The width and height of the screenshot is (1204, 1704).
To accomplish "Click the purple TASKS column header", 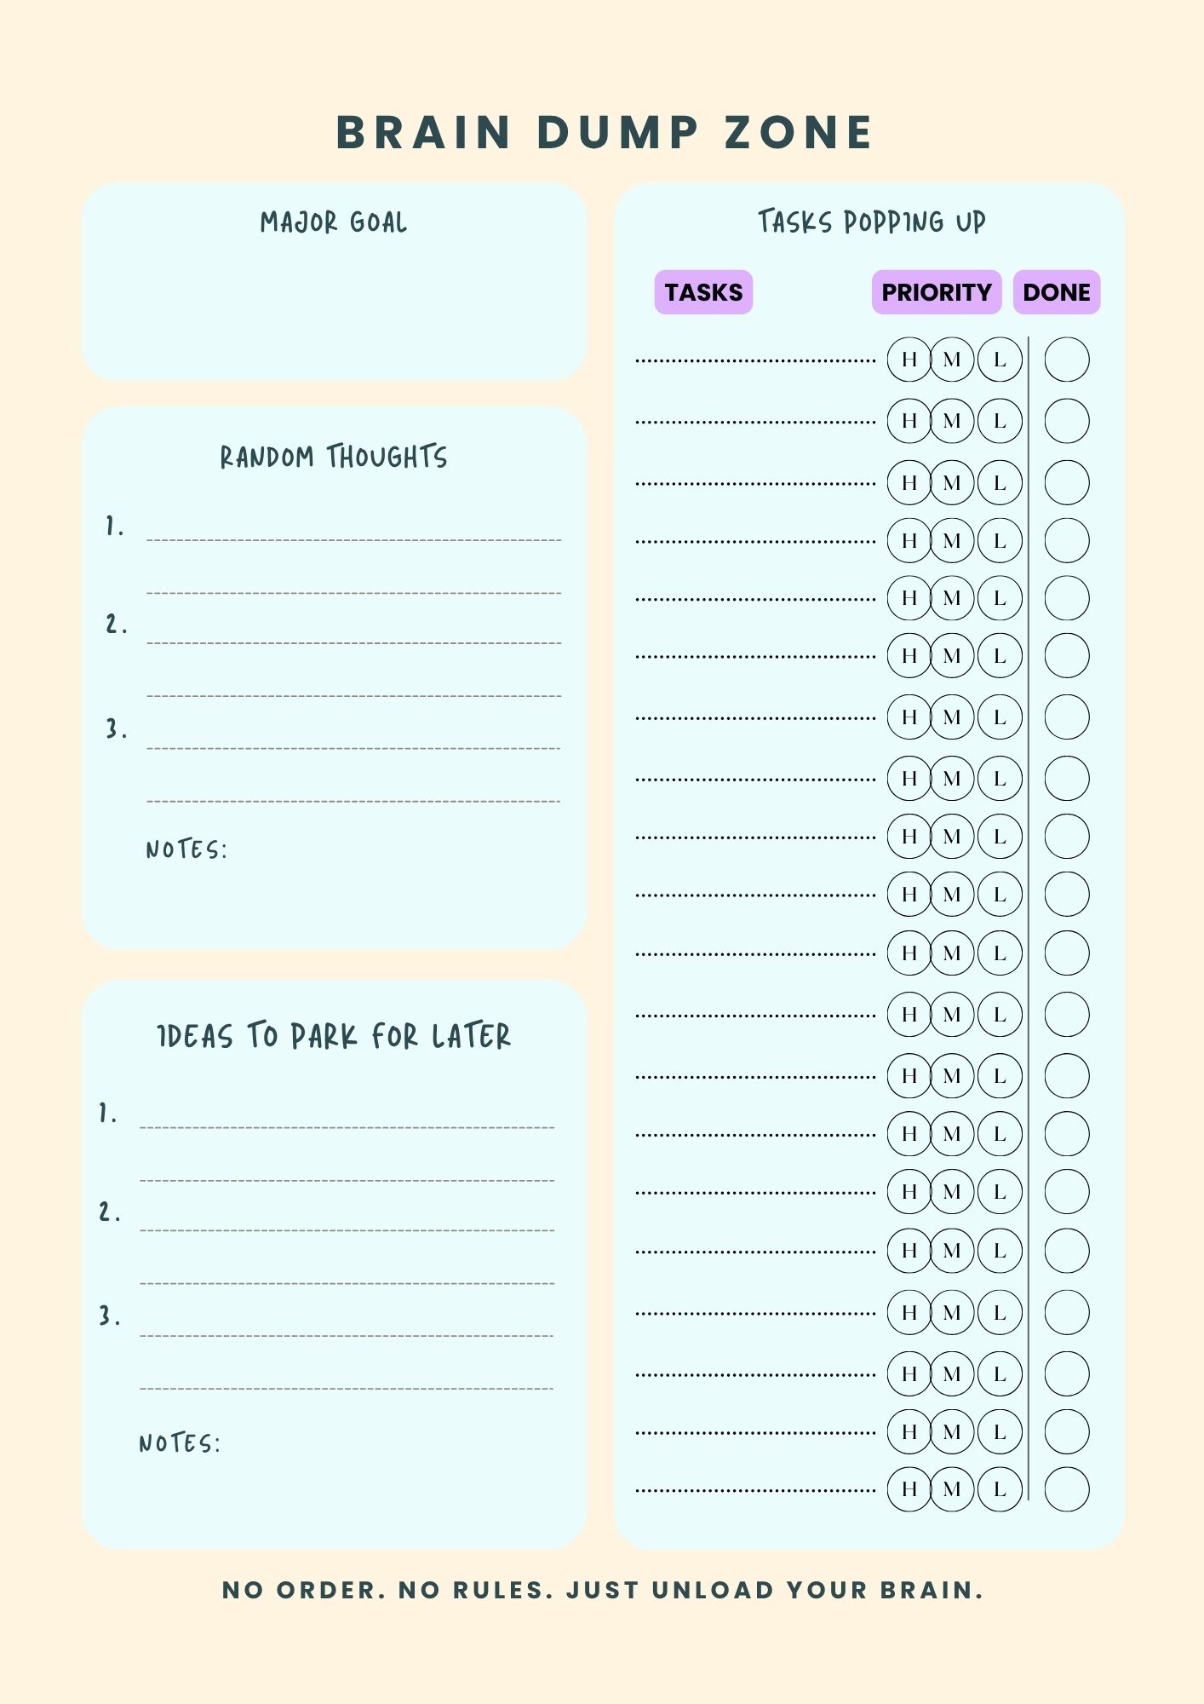I will (703, 292).
